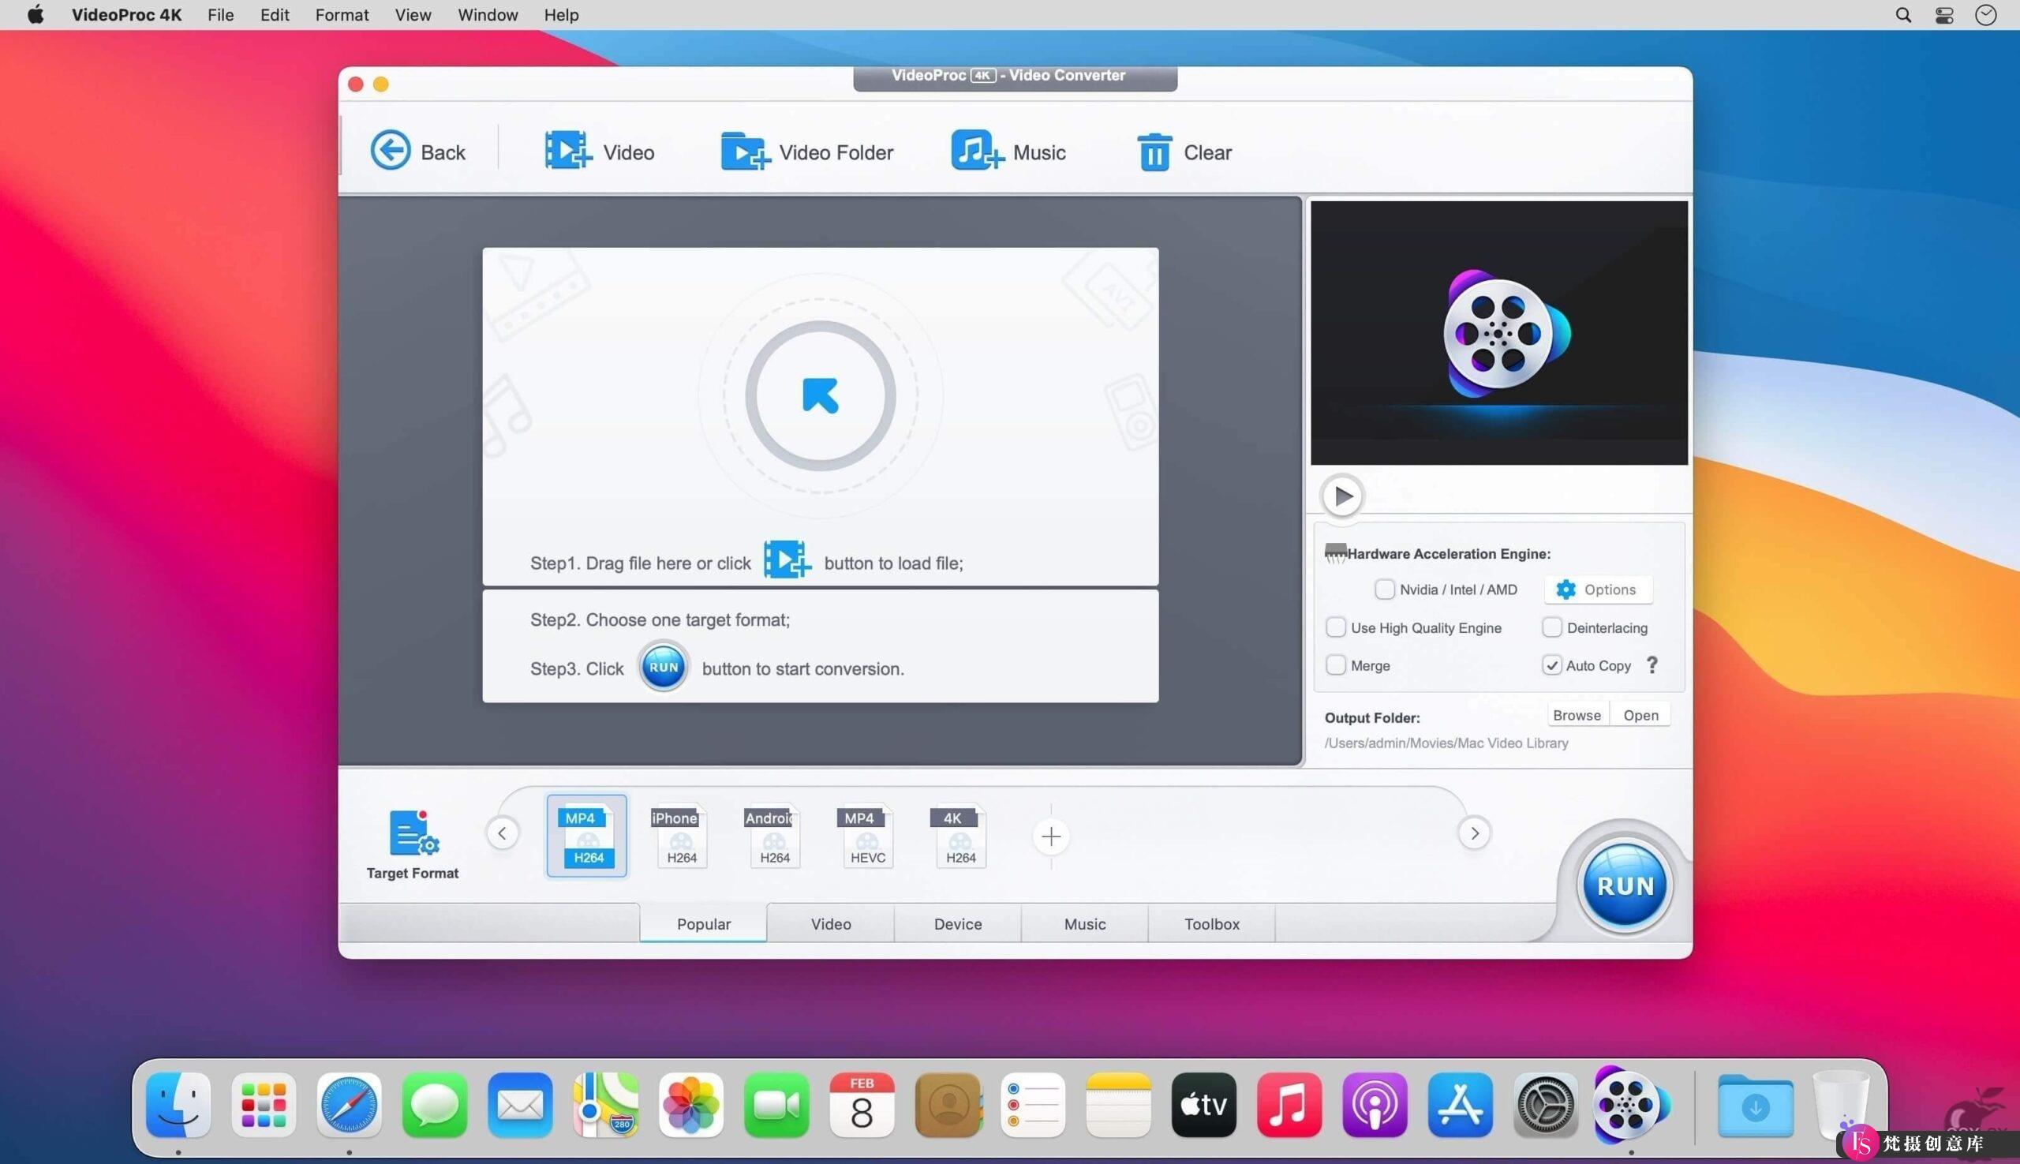Viewport: 2020px width, 1164px height.
Task: Select the 4K H264 format preset
Action: (x=959, y=835)
